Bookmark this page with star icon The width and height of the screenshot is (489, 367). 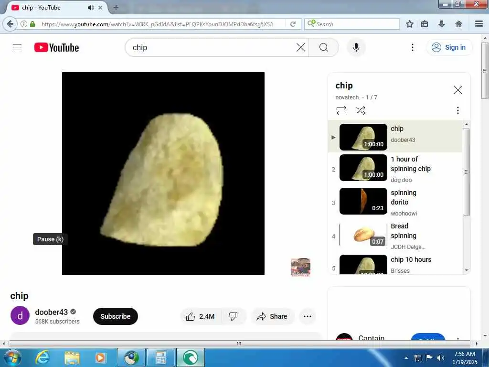(409, 24)
